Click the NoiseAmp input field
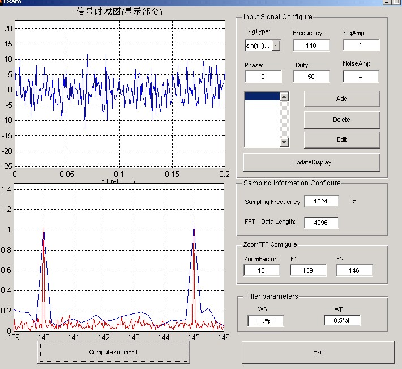 point(361,77)
